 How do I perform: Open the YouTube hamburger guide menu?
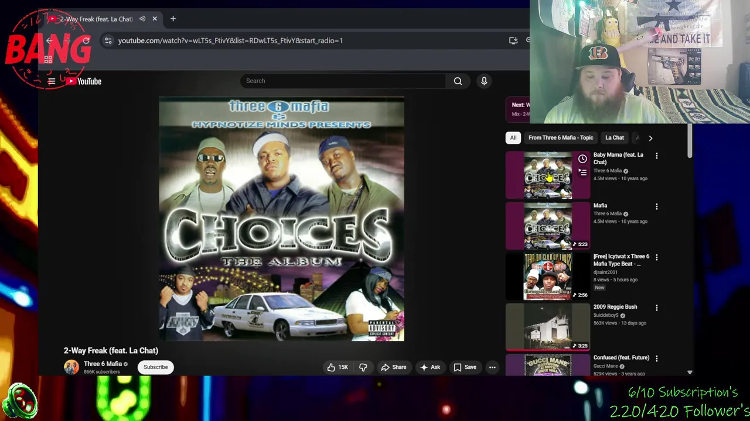(x=52, y=81)
